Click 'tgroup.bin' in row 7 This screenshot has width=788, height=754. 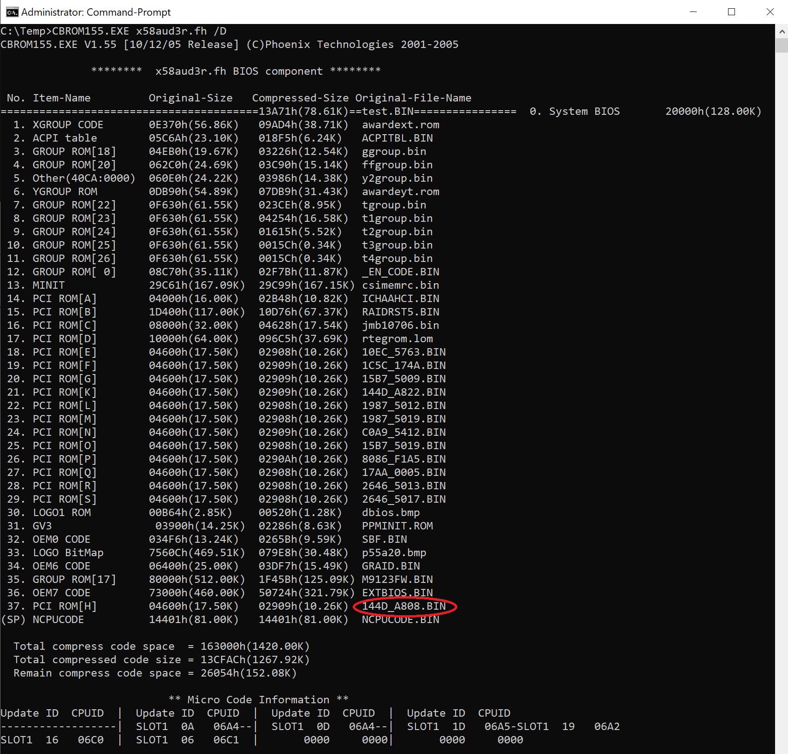pyautogui.click(x=394, y=205)
